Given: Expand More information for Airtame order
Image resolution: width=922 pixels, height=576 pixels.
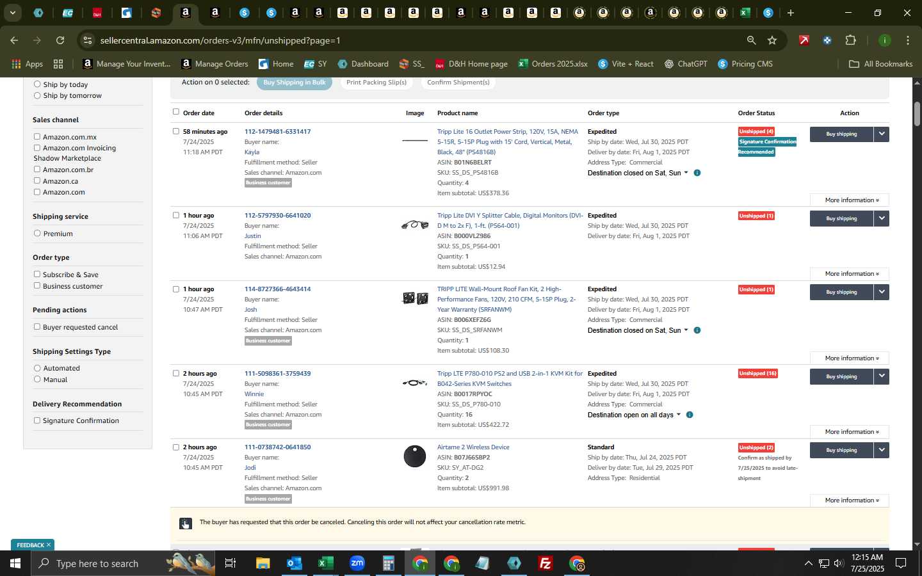Looking at the screenshot, I should point(850,500).
